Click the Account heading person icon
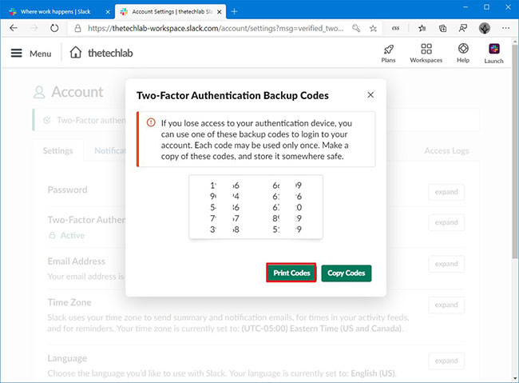The image size is (519, 383). 39,92
